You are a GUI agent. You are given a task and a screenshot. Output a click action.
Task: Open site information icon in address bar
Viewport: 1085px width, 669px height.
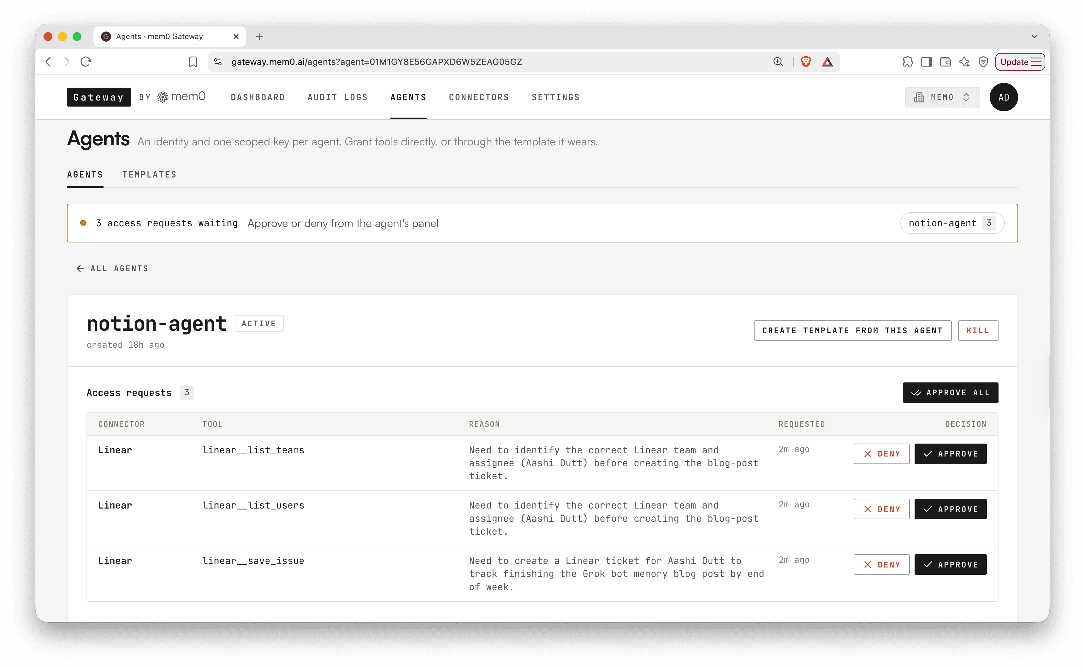coord(218,62)
